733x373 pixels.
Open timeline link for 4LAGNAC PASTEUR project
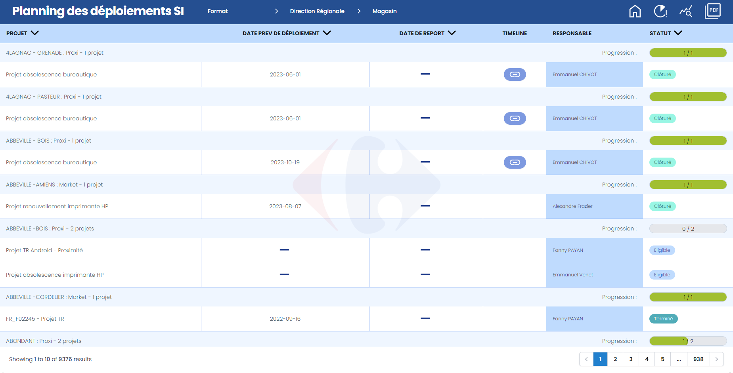[515, 118]
